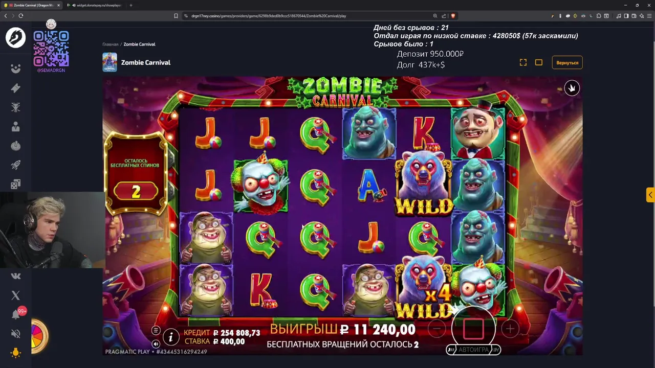Open the slot info (i) button
The height and width of the screenshot is (368, 655).
point(171,336)
